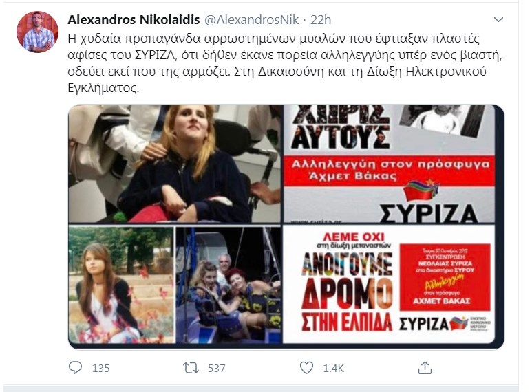
Task: Open the ΛΕΜΕ ΟΧΙ poster image
Action: click(x=389, y=284)
